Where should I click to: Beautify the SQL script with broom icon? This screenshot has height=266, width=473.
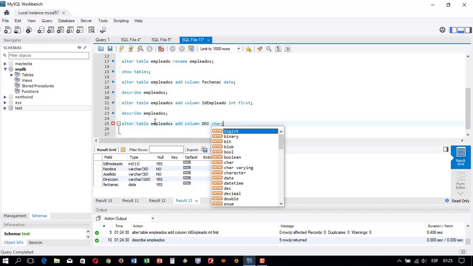[x=260, y=49]
